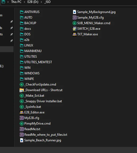Click the _SysInfo.bat gear icon

tap(22, 107)
